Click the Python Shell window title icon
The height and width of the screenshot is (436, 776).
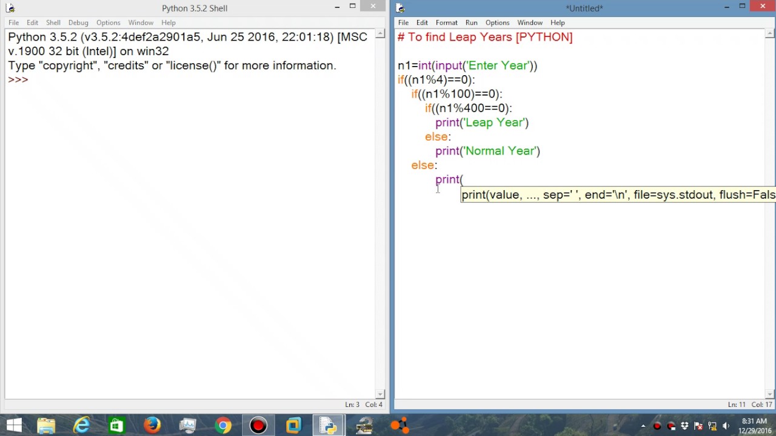coord(10,8)
